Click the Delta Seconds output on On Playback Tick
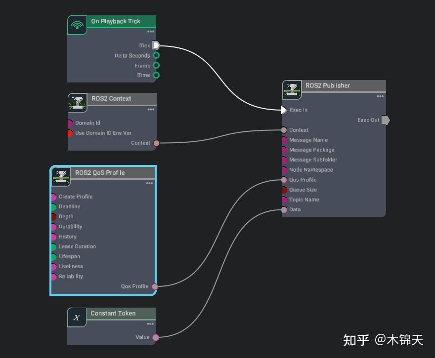Viewport: 435px width, 358px height. pyautogui.click(x=156, y=55)
